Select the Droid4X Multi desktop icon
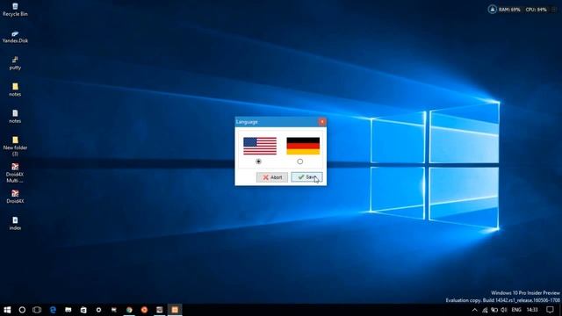562x316 pixels. (15, 173)
